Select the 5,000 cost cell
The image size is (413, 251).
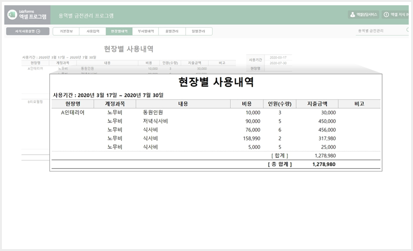tap(254, 147)
